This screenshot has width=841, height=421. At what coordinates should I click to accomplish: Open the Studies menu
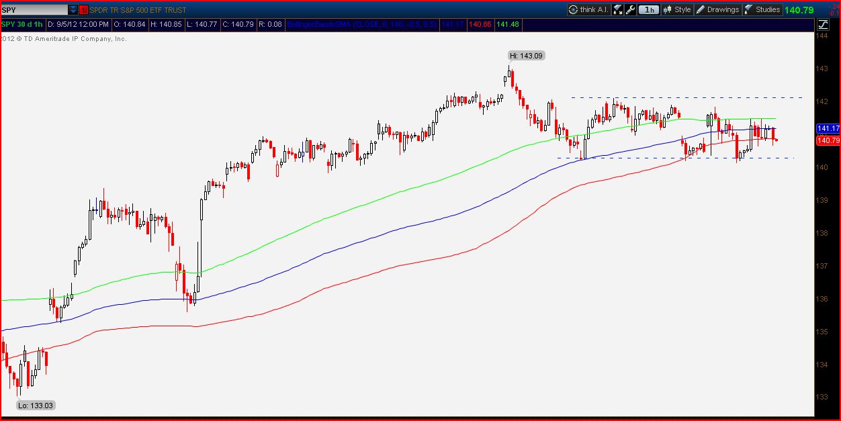click(x=762, y=9)
